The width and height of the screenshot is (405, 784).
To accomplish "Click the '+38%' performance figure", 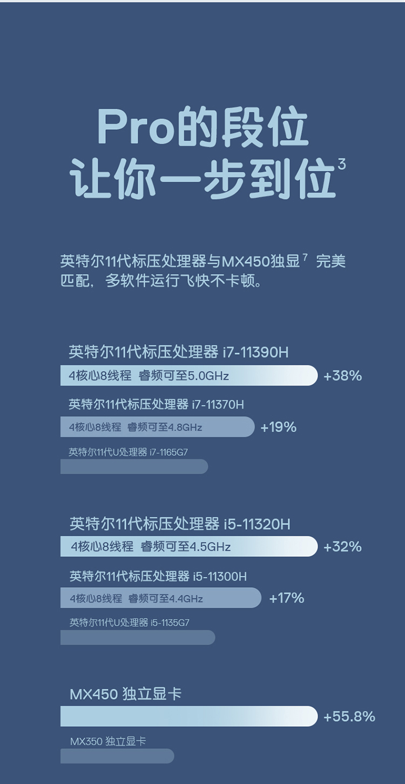I will click(x=342, y=376).
